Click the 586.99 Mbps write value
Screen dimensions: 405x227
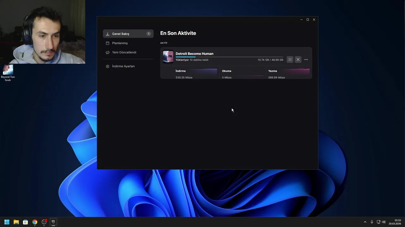pos(277,77)
